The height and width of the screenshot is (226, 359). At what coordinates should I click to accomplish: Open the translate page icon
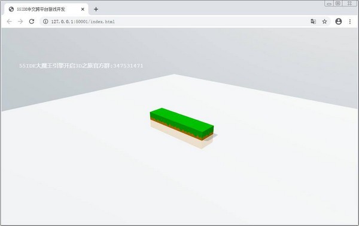[x=313, y=21]
